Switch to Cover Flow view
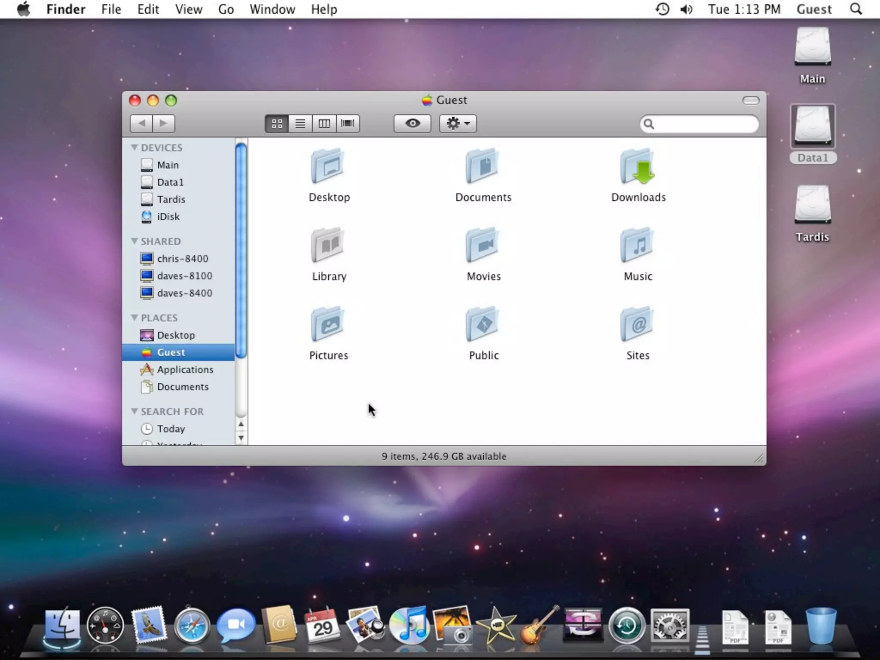The height and width of the screenshot is (660, 880). pos(348,124)
